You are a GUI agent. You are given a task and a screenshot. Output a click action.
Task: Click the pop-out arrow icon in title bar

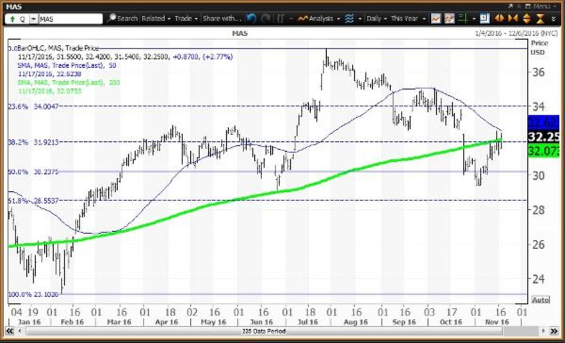pos(511,6)
